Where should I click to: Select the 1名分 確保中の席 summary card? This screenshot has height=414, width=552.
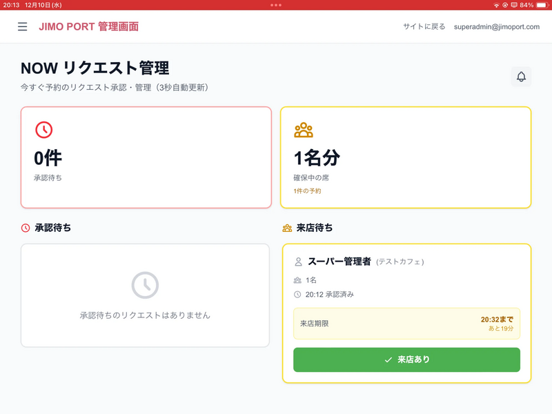(x=406, y=157)
